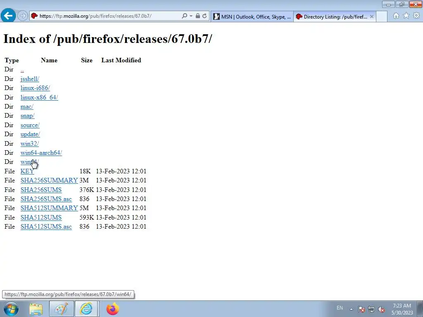Download the KEY file
The width and height of the screenshot is (423, 317).
pyautogui.click(x=27, y=171)
